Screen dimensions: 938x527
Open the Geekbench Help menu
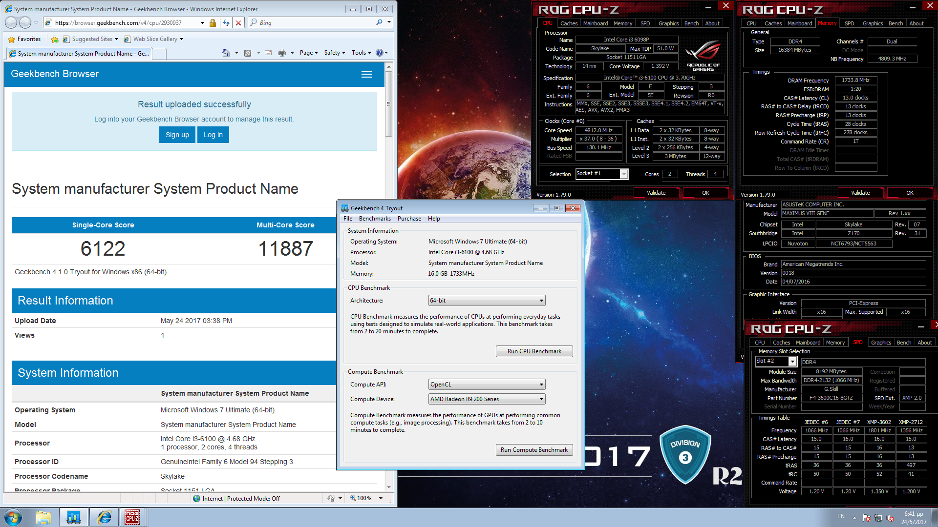pyautogui.click(x=434, y=219)
